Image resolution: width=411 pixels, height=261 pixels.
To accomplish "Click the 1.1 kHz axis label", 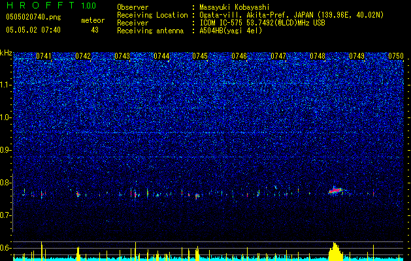I will pyautogui.click(x=6, y=85).
